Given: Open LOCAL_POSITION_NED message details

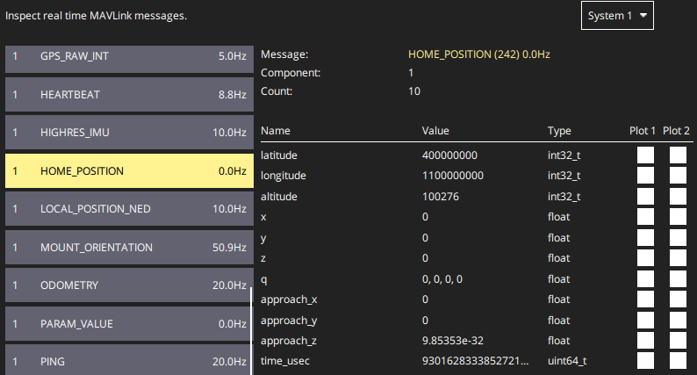Looking at the screenshot, I should click(129, 209).
